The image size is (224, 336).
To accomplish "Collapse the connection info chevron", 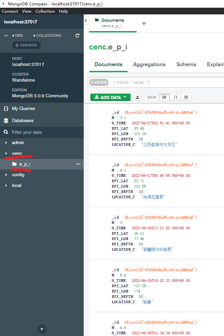I will click(6, 35).
